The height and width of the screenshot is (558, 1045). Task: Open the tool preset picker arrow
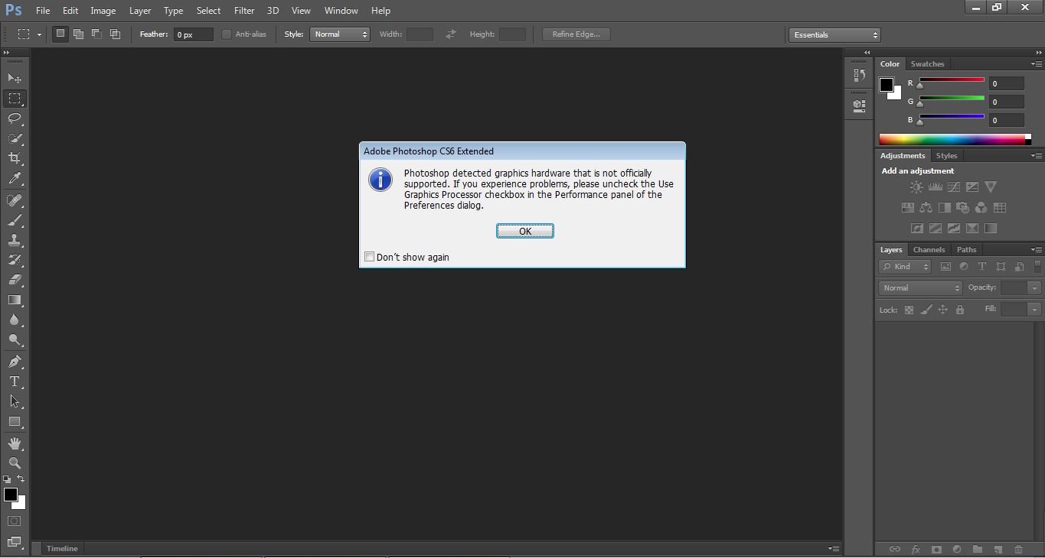39,34
